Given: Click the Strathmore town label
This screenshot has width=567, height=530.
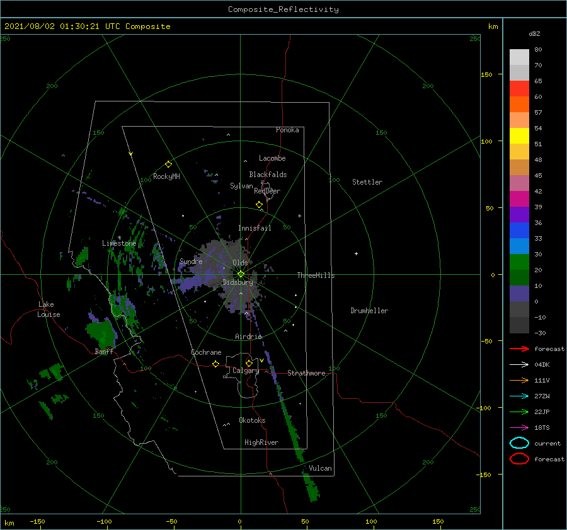Looking at the screenshot, I should coord(306,373).
